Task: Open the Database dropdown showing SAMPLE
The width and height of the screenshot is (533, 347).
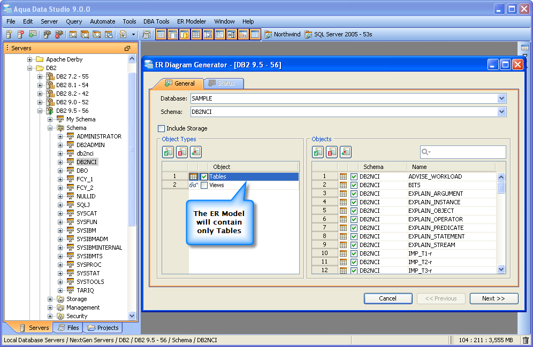Action: point(502,98)
